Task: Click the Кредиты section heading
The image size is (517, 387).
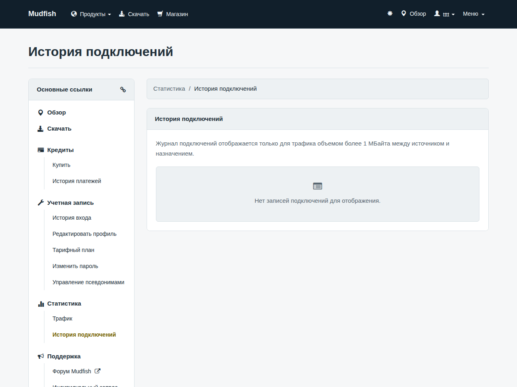Action: pos(61,150)
